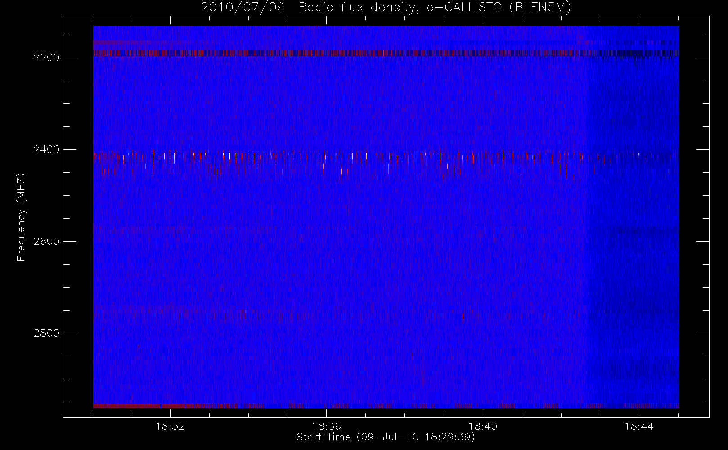
Task: Click the 18:36 time tick label
Action: coord(327,426)
